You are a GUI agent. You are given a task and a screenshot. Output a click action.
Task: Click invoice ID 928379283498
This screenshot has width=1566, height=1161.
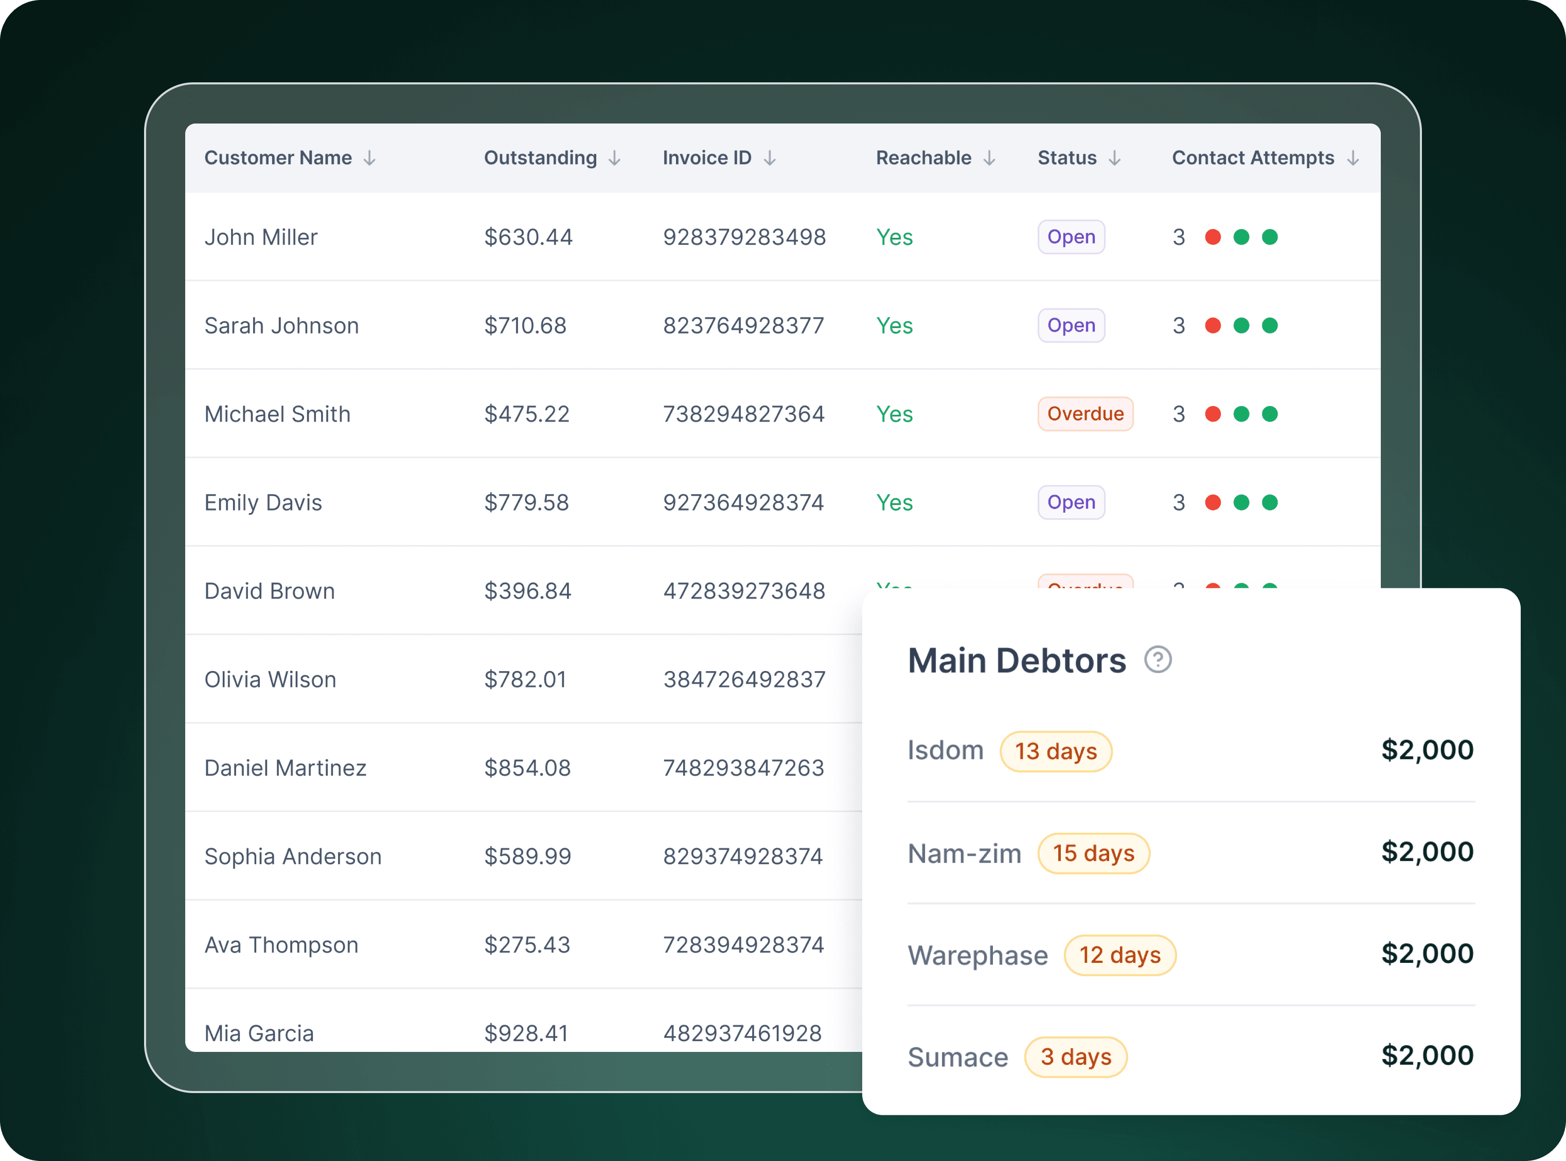[745, 238]
